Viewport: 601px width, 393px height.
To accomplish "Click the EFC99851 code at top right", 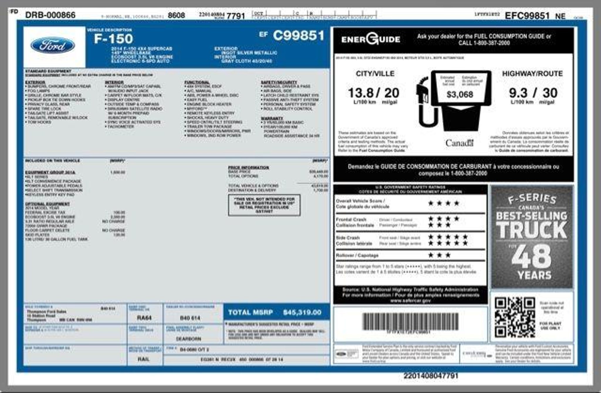I will coord(527,16).
